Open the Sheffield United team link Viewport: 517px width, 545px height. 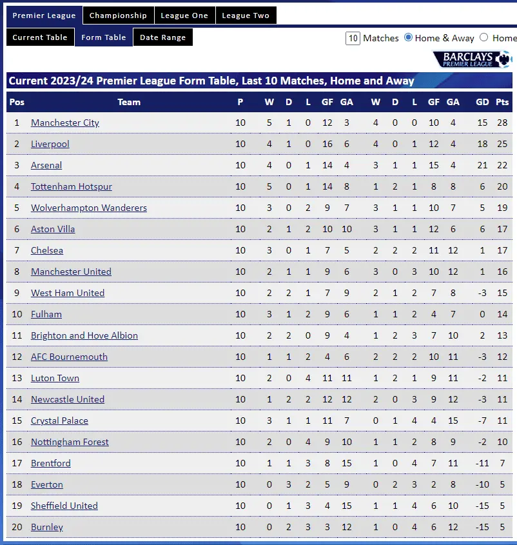point(64,506)
